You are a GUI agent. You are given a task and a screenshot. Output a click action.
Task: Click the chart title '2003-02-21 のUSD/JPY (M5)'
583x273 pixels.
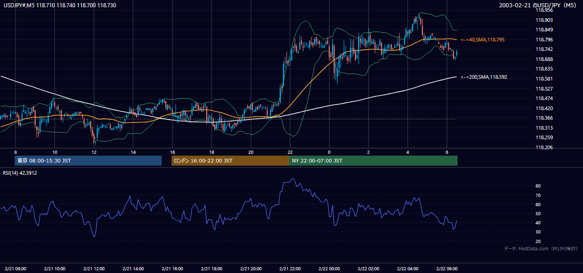[x=538, y=5]
